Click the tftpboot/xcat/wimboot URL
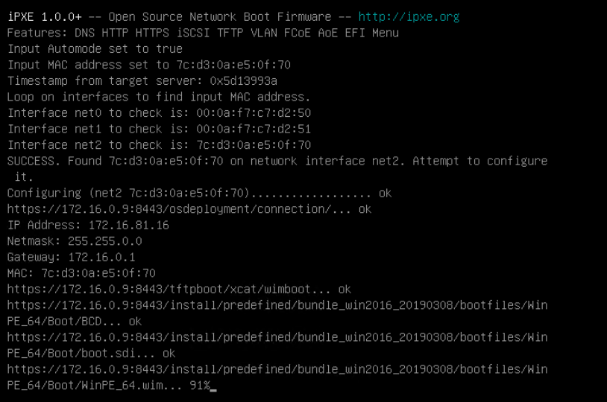Screen dimensions: 607x402 coord(169,290)
